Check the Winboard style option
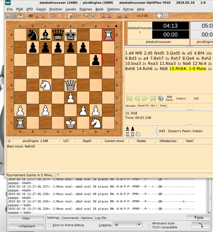 coord(149,223)
